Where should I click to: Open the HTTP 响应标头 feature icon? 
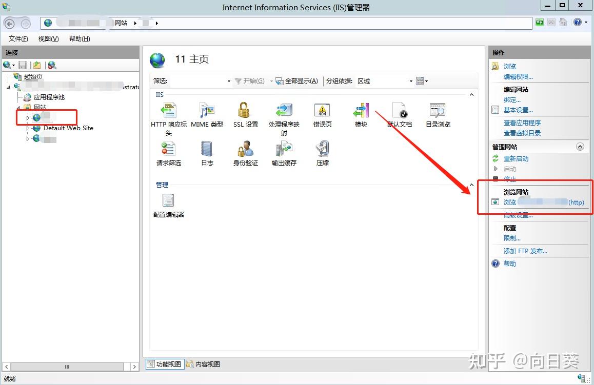click(x=169, y=110)
